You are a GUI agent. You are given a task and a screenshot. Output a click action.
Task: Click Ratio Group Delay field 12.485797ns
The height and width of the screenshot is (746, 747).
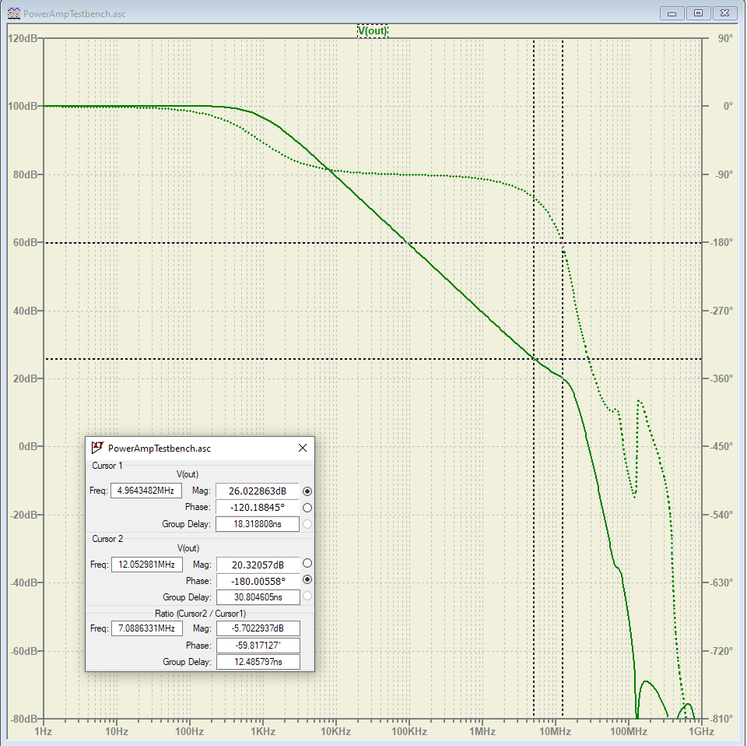[x=258, y=662]
